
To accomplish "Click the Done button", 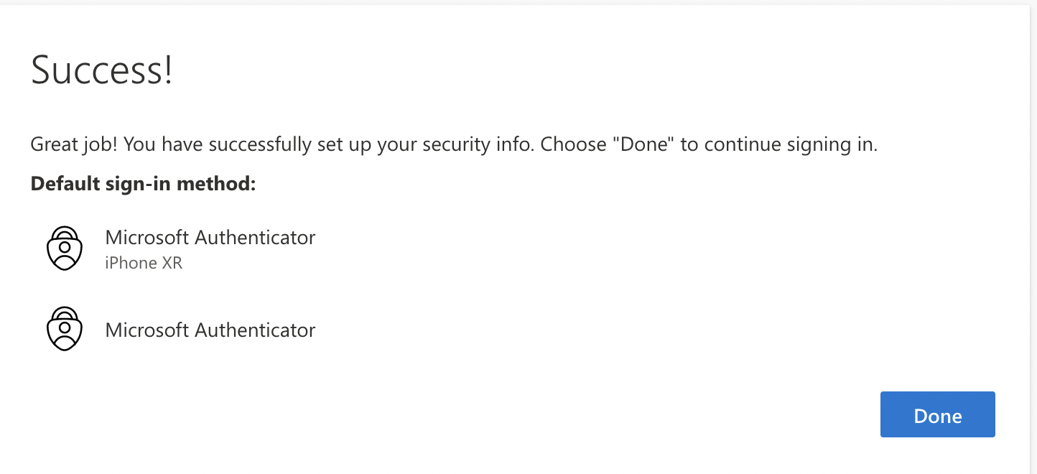I will pos(937,414).
